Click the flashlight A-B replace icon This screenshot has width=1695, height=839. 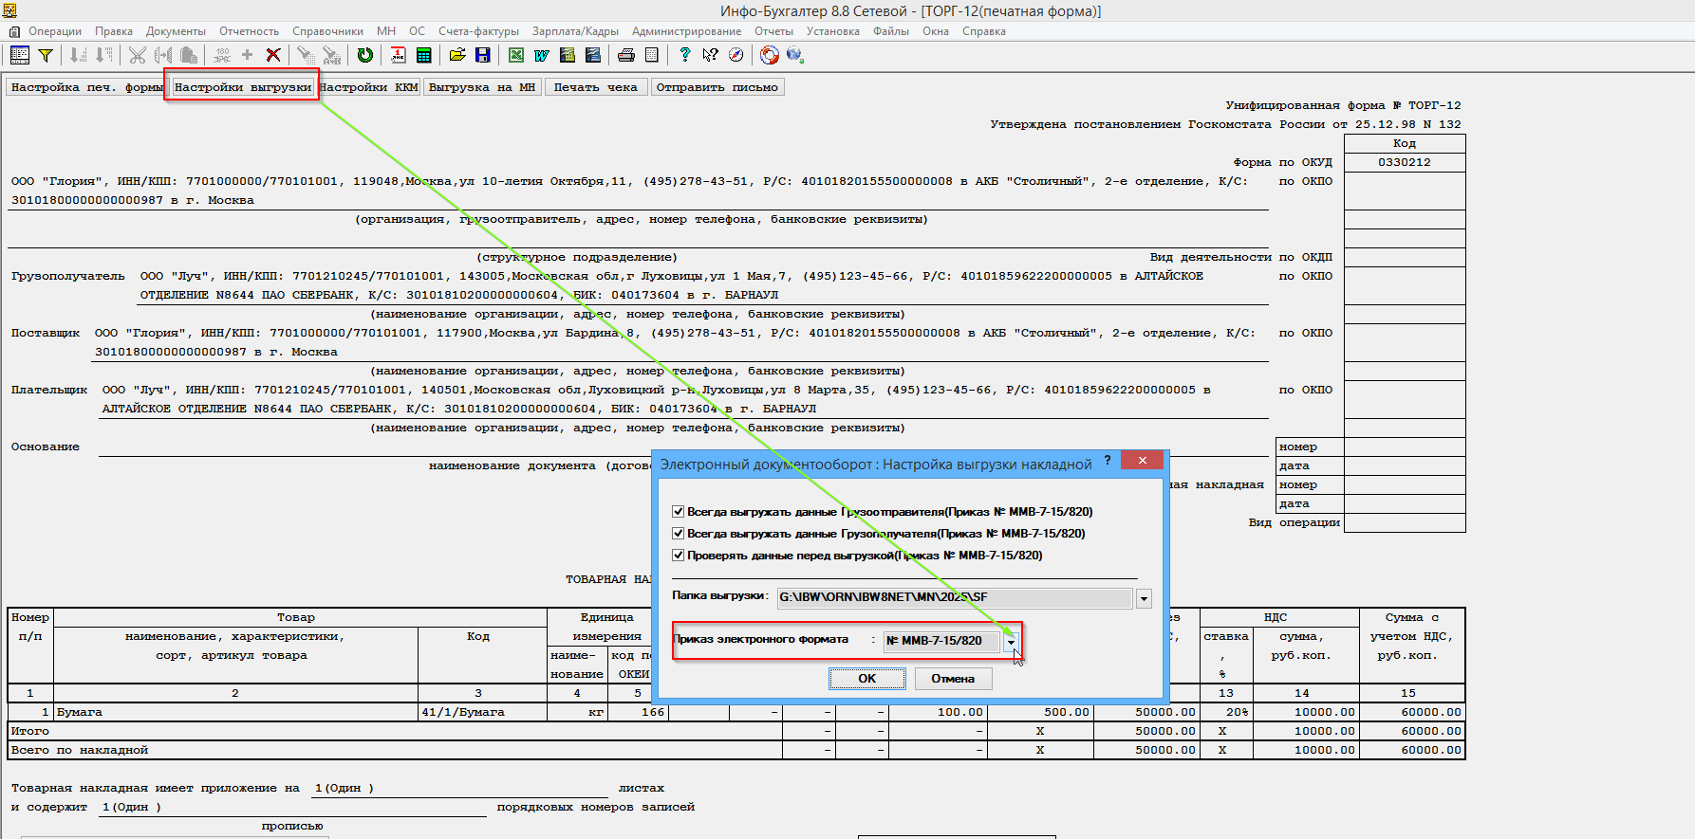click(x=331, y=55)
